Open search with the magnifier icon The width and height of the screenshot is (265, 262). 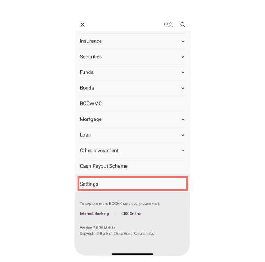coord(182,25)
